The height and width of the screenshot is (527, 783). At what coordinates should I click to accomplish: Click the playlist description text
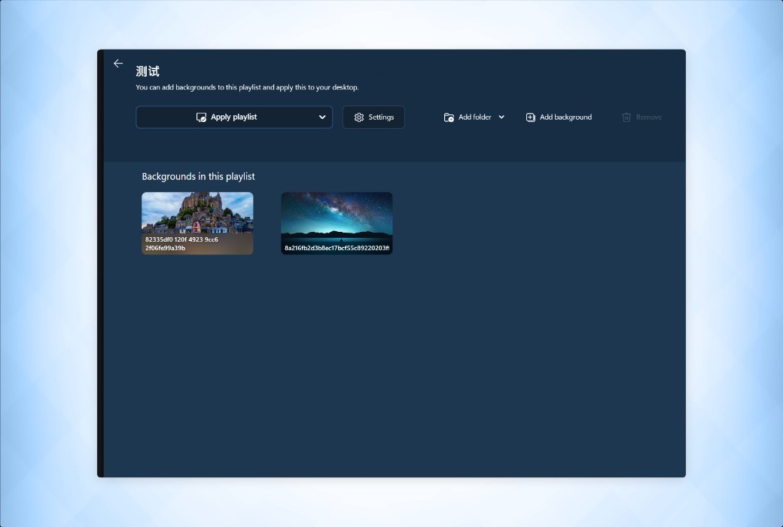click(247, 87)
